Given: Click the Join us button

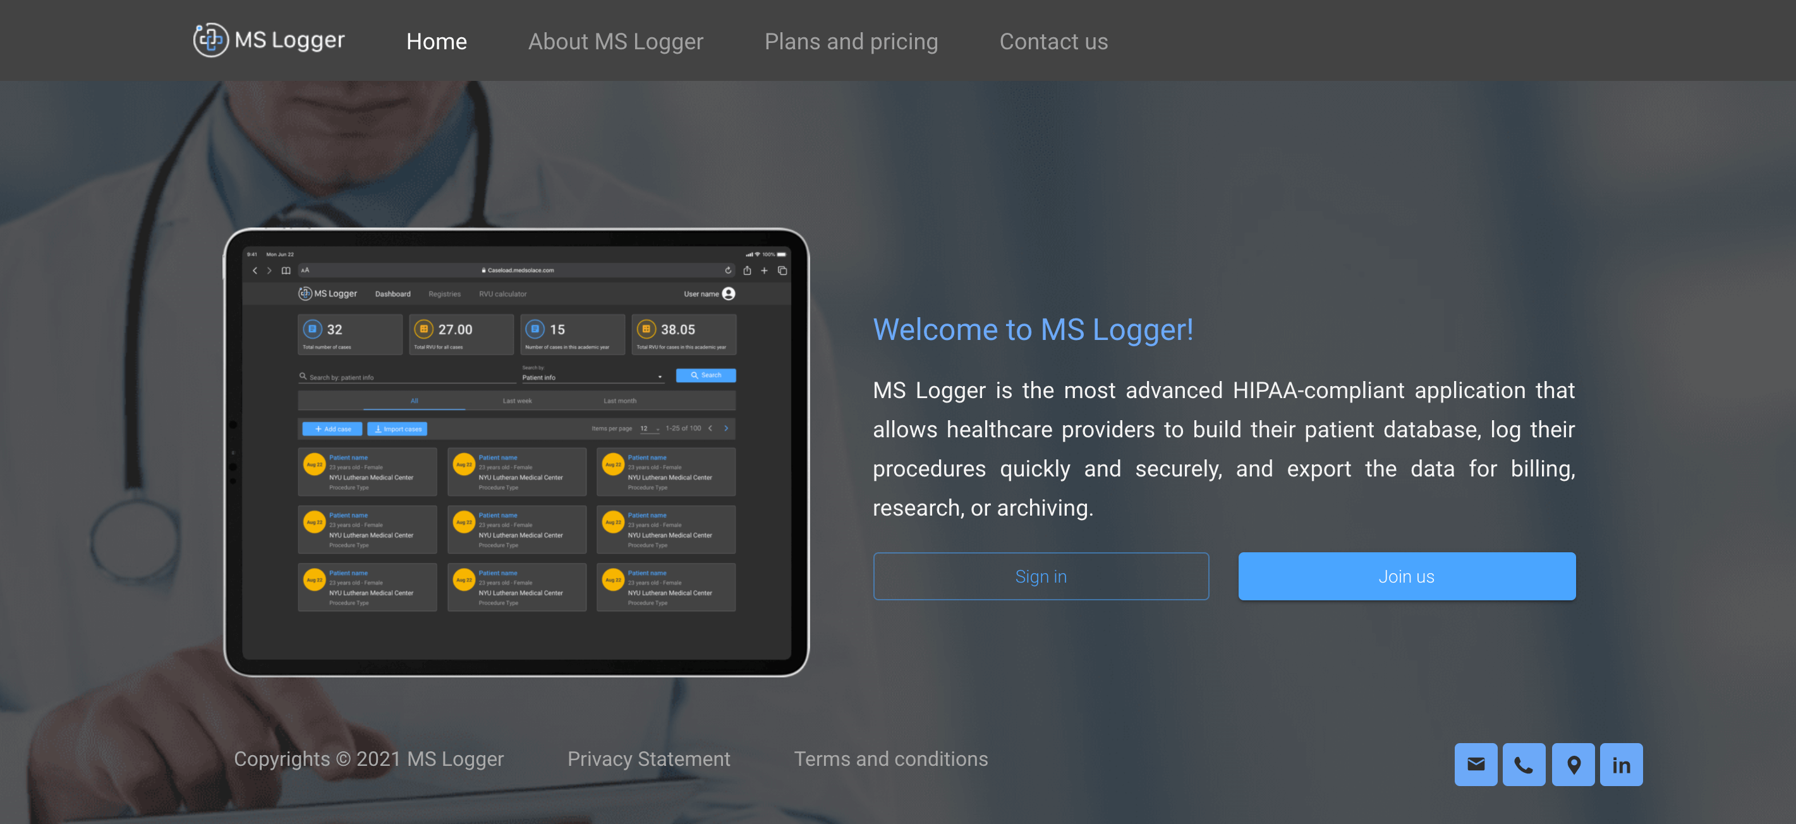Looking at the screenshot, I should click(1406, 576).
